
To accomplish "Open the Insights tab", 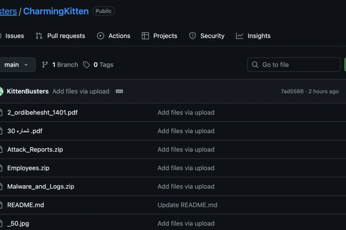I will point(259,36).
